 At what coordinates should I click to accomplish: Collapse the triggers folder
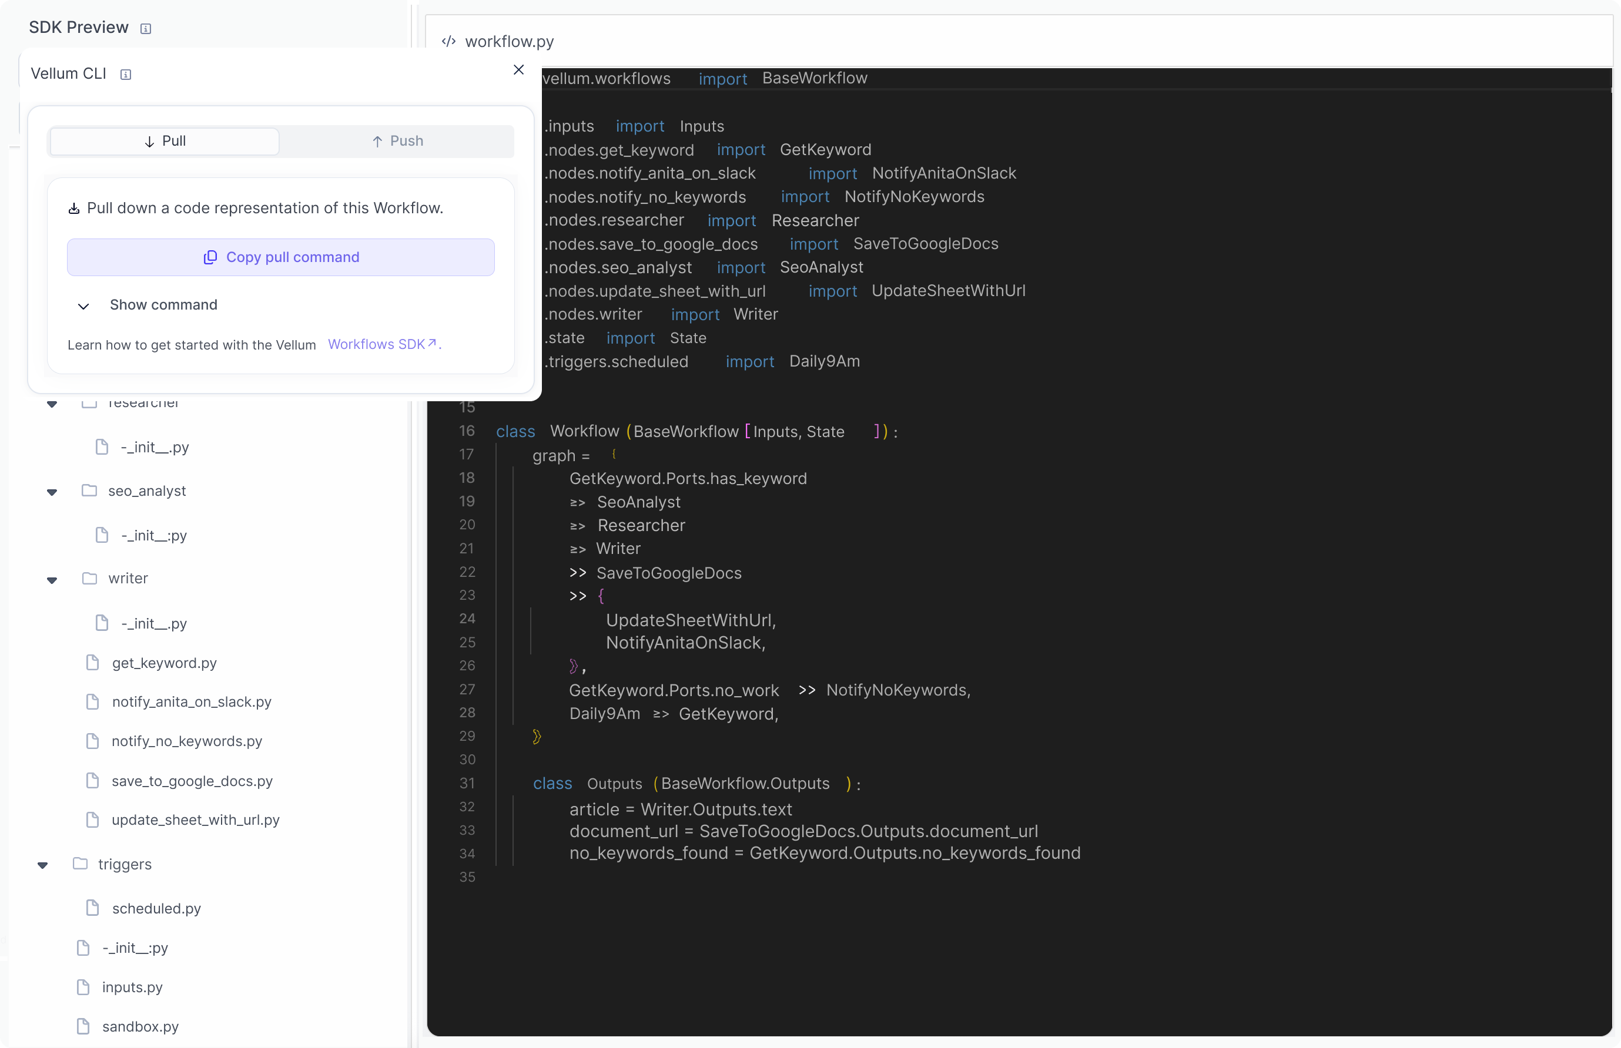42,865
